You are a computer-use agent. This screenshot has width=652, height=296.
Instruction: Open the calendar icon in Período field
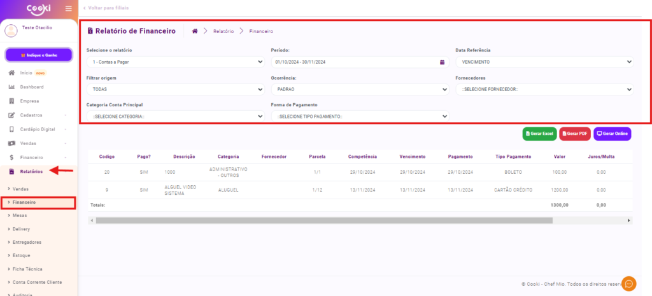442,62
